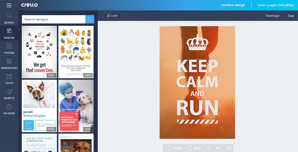Select the 'We got that connection' template

click(x=39, y=52)
